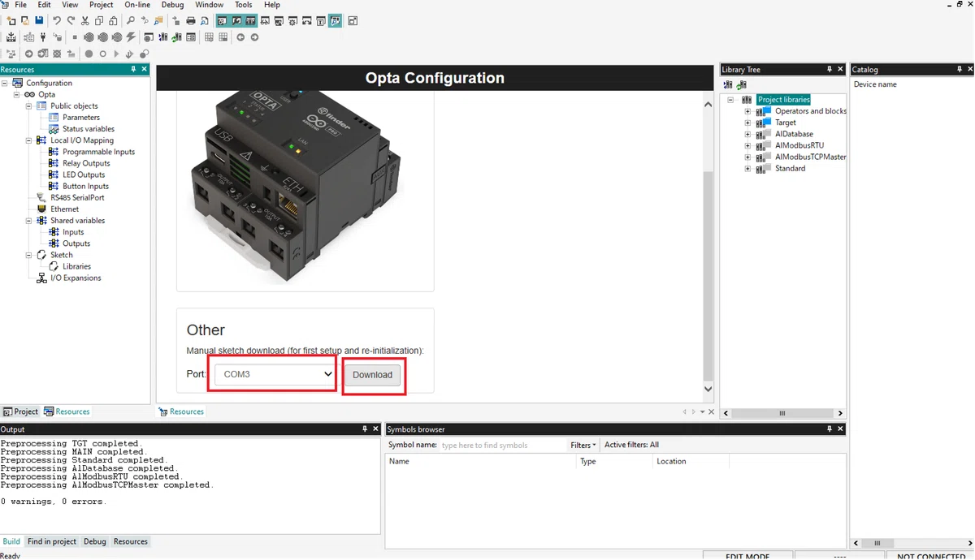Open the On-line menu
The height and width of the screenshot is (560, 975).
click(x=137, y=5)
